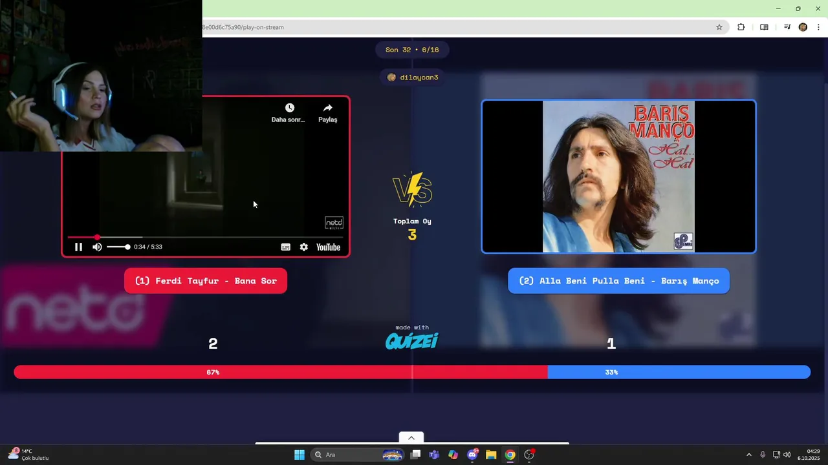Image resolution: width=828 pixels, height=465 pixels.
Task: Click the VS lightning emblem
Action: 412,190
